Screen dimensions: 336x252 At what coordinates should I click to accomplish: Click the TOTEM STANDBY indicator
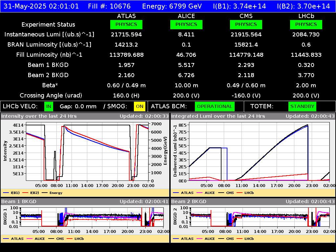(x=302, y=107)
